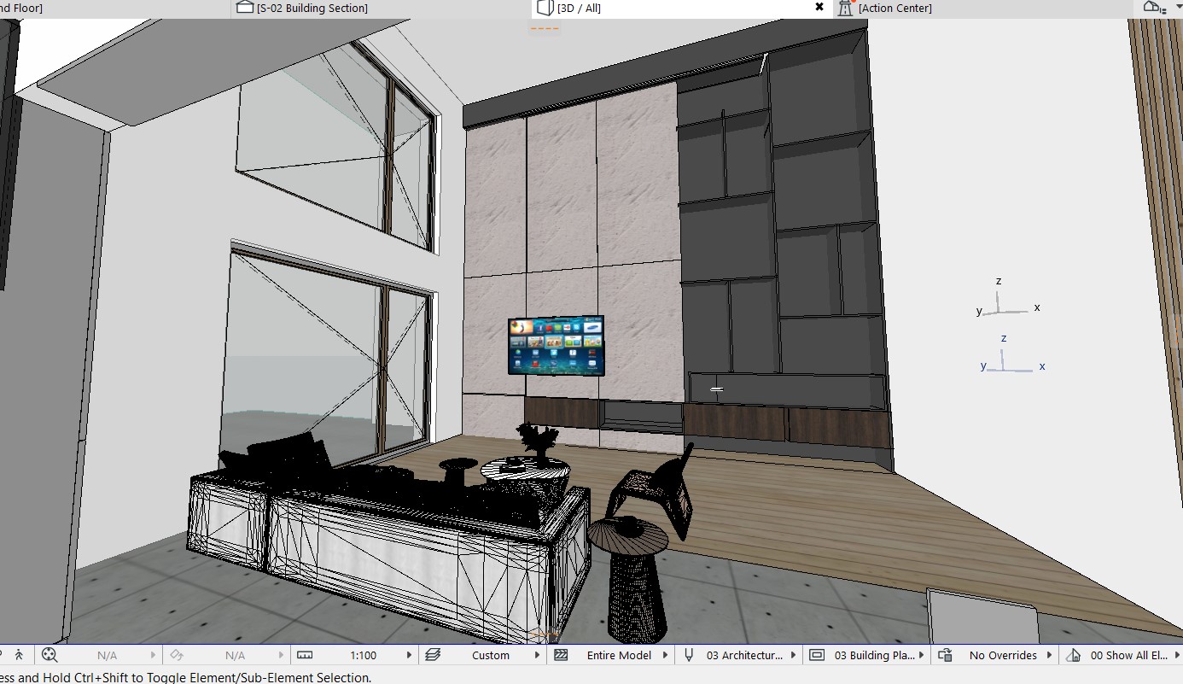The width and height of the screenshot is (1183, 684).
Task: Click the wall-mounted TV in the 3D view
Action: point(556,345)
